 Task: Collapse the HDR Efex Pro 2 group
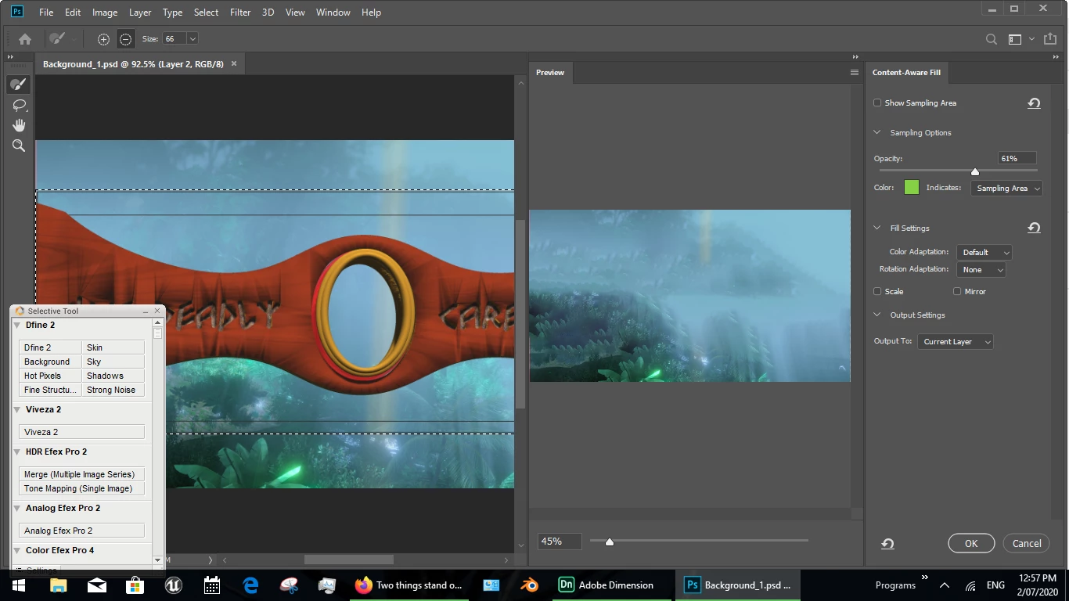point(17,452)
